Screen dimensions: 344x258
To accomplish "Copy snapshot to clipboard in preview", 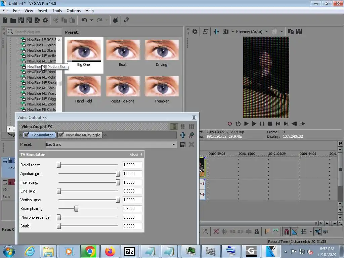I will coord(291,32).
